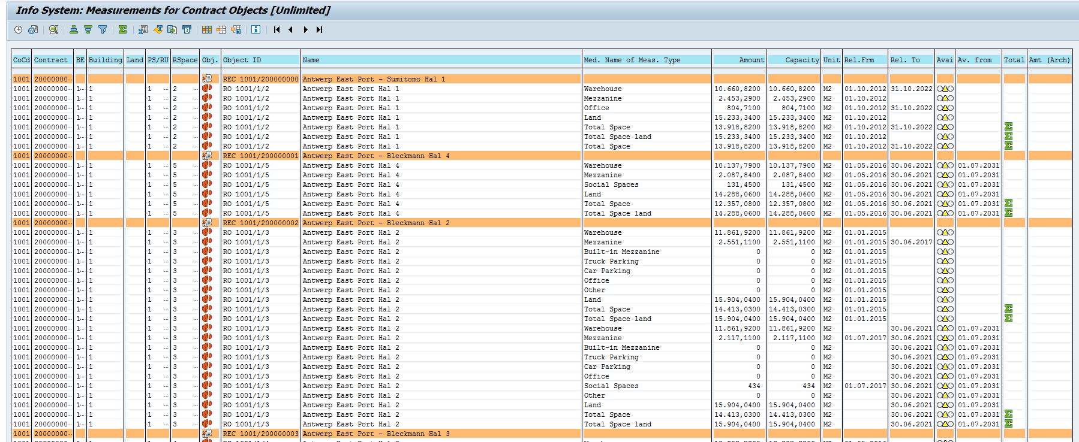Jump to the first page
Viewport: 1079px width, 442px height.
click(276, 29)
